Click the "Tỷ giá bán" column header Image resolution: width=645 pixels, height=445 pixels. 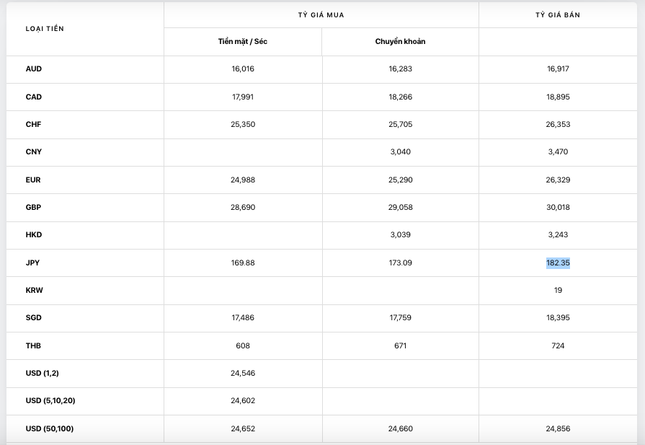(558, 15)
